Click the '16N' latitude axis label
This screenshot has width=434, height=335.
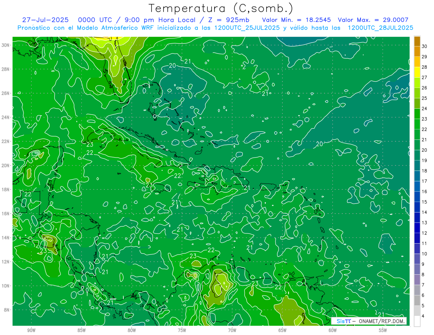click(x=6, y=214)
